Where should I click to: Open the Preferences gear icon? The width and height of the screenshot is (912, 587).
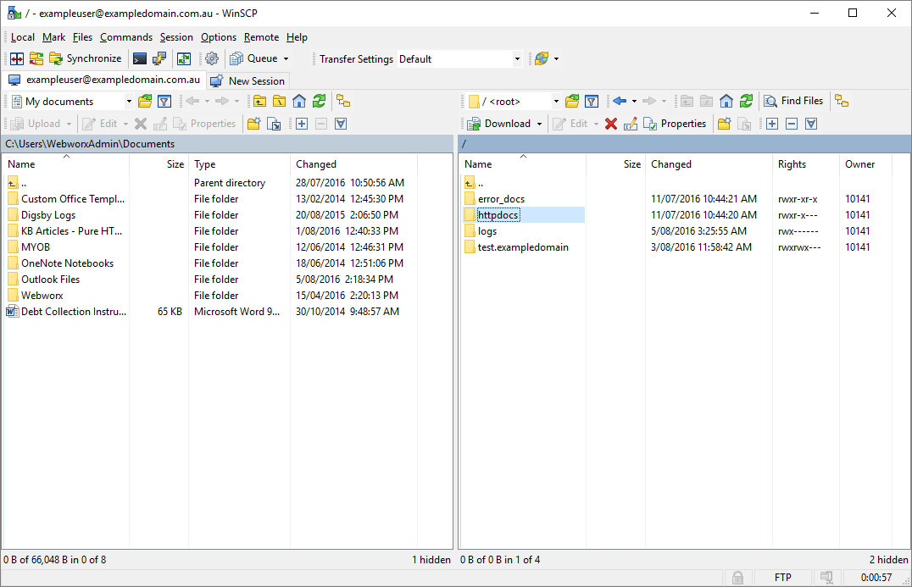(211, 58)
